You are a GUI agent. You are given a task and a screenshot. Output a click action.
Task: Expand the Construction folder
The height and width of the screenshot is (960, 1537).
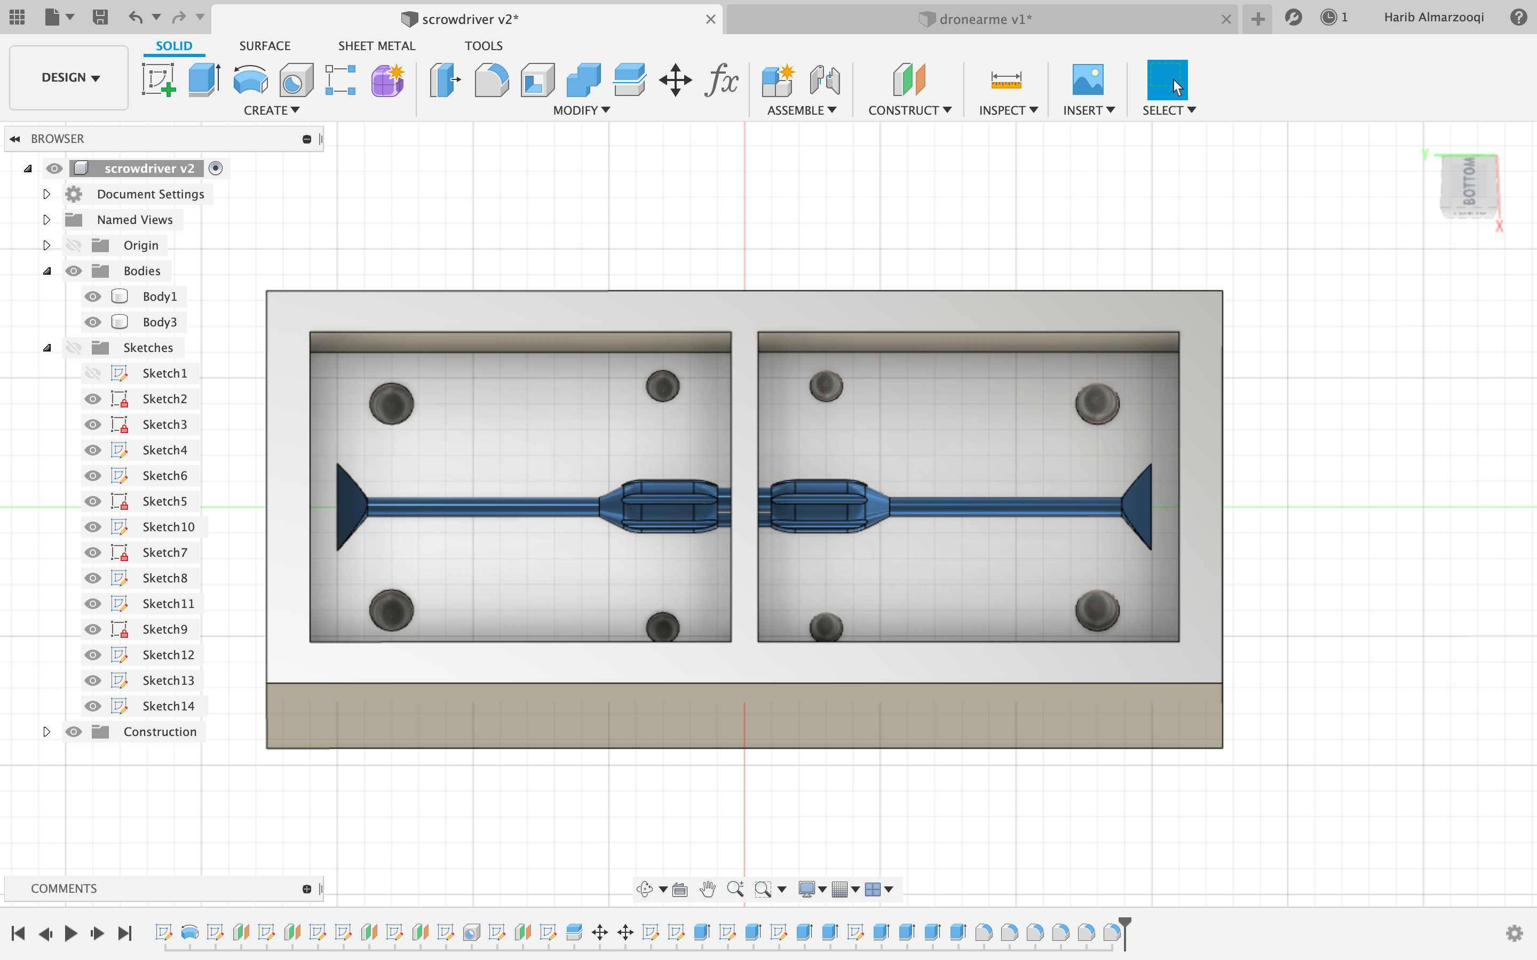[x=46, y=731]
